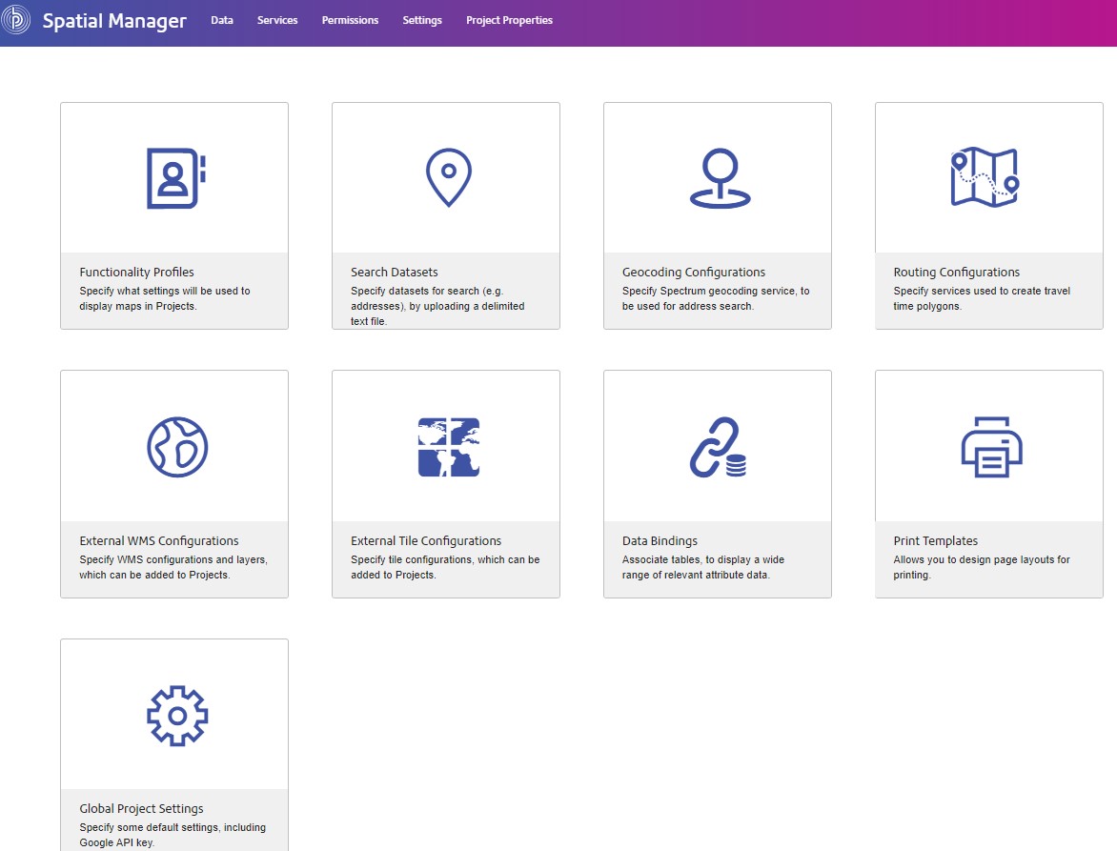Viewport: 1117px width, 851px height.
Task: Open the Permissions menu
Action: pyautogui.click(x=350, y=20)
